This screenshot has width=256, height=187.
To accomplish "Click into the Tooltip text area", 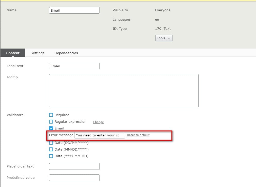I will [x=124, y=91].
